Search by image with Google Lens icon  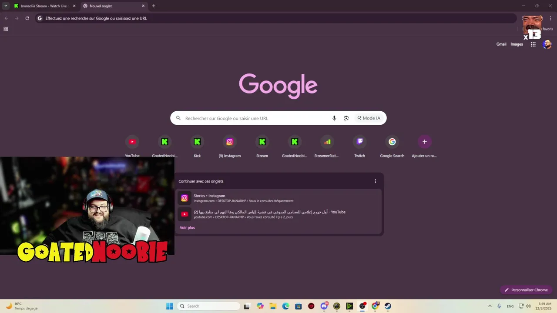[x=346, y=118]
